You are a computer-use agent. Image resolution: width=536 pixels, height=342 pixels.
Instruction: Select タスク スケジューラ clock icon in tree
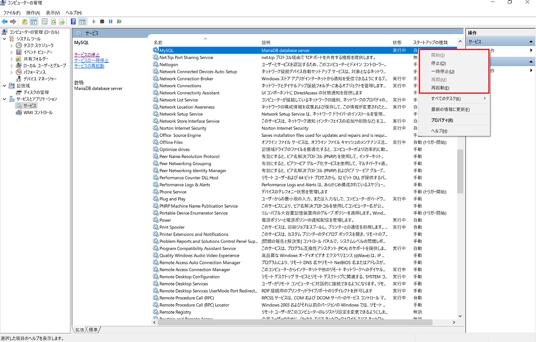click(x=19, y=46)
